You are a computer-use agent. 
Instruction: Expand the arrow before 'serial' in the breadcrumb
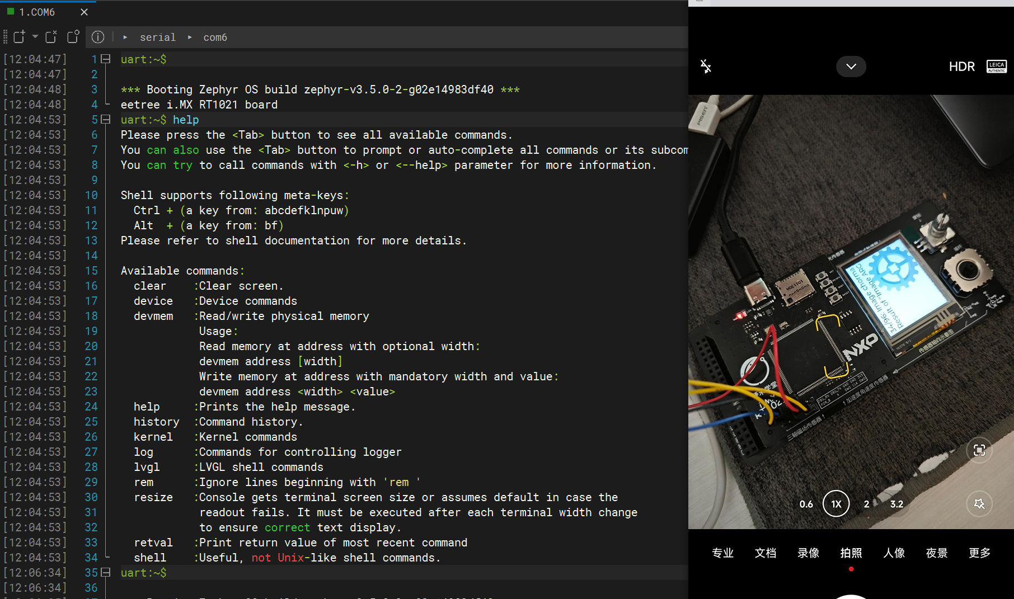tap(125, 37)
